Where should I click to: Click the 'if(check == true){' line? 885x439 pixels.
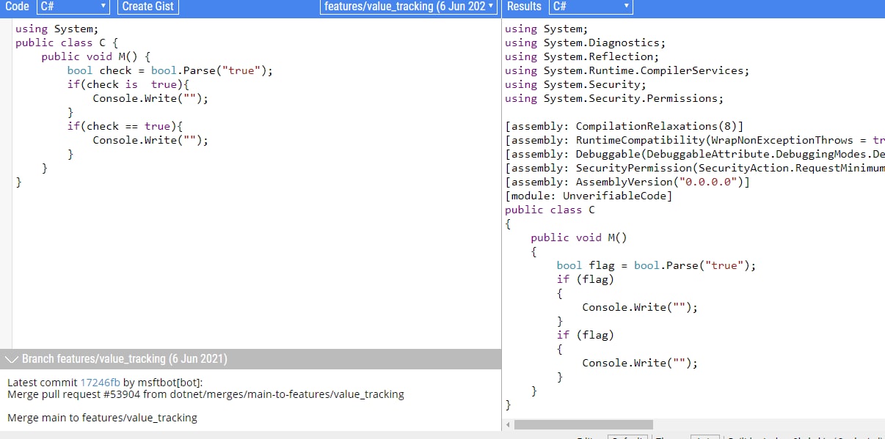coord(125,126)
